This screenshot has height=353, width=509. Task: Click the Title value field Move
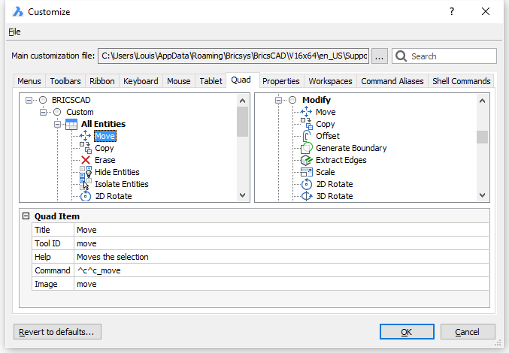point(281,230)
